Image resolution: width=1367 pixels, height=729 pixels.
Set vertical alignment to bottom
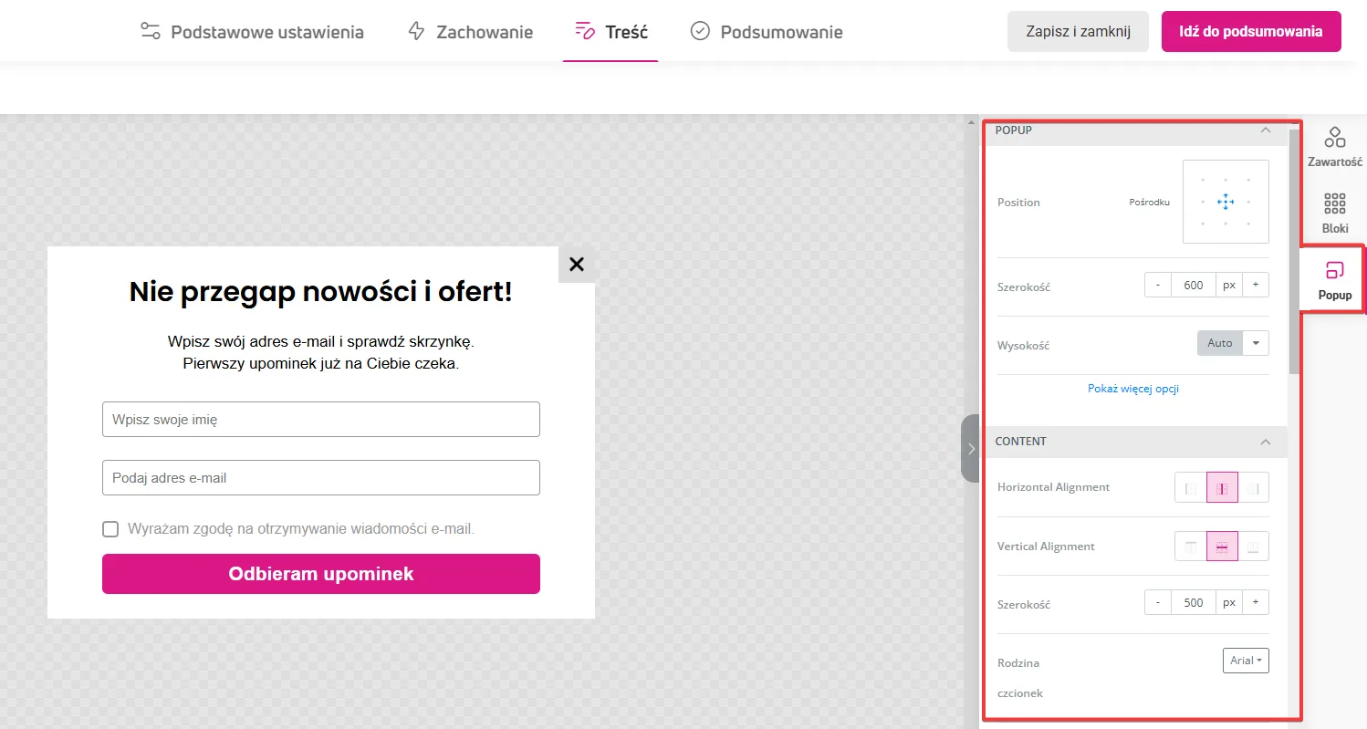pos(1253,547)
